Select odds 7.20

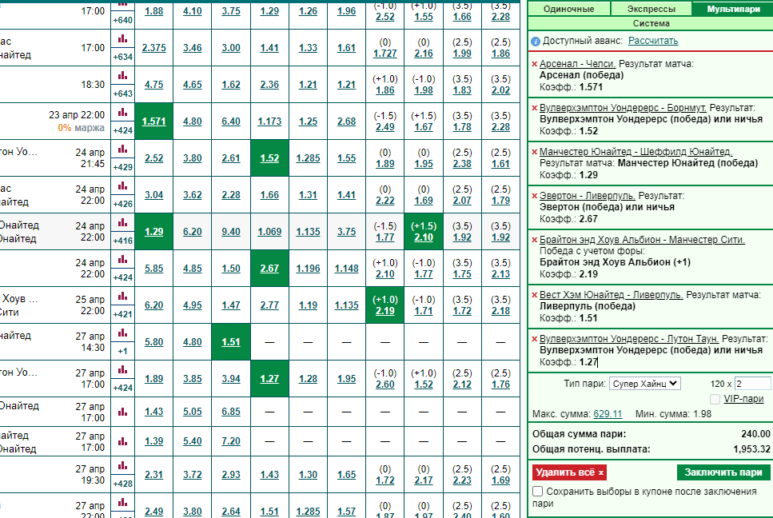click(x=231, y=441)
